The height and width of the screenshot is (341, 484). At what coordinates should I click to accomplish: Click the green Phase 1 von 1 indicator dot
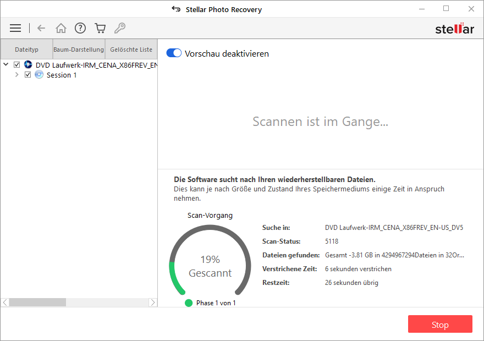click(x=189, y=303)
